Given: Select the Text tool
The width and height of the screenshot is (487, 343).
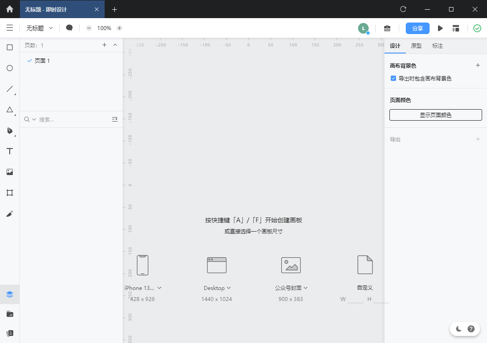Looking at the screenshot, I should pos(9,151).
